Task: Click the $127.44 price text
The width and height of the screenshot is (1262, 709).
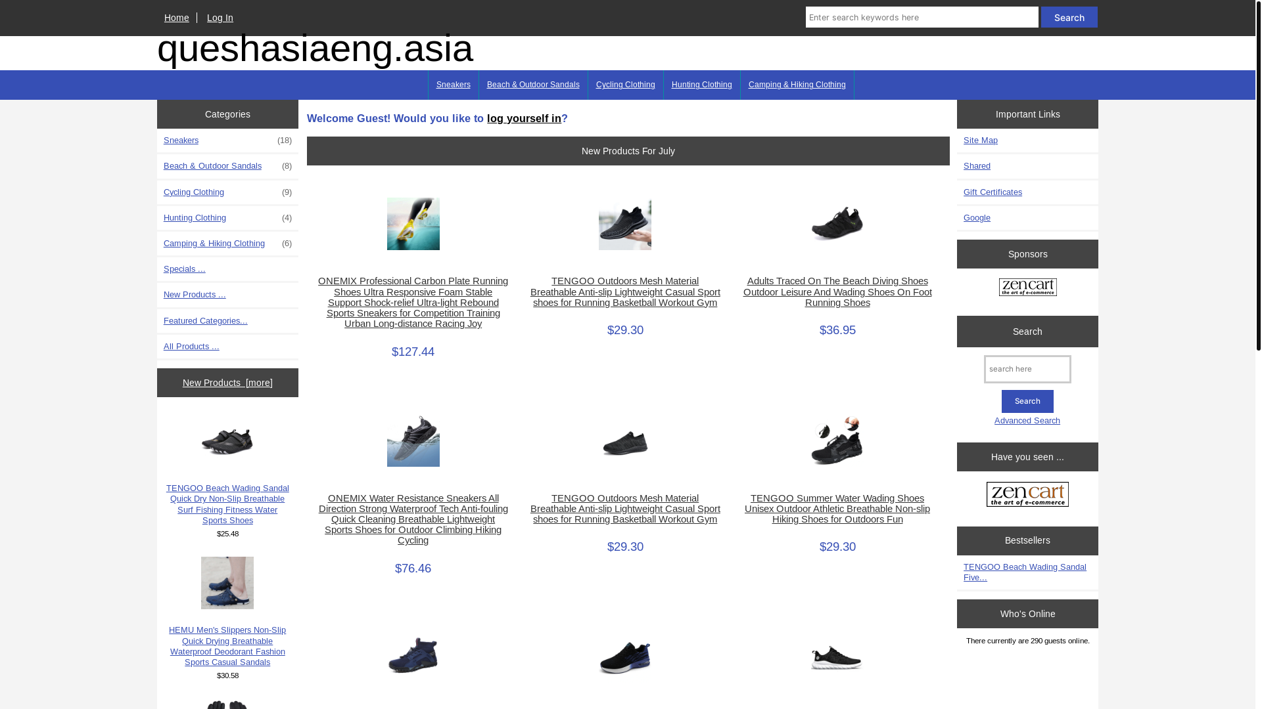Action: [x=413, y=352]
